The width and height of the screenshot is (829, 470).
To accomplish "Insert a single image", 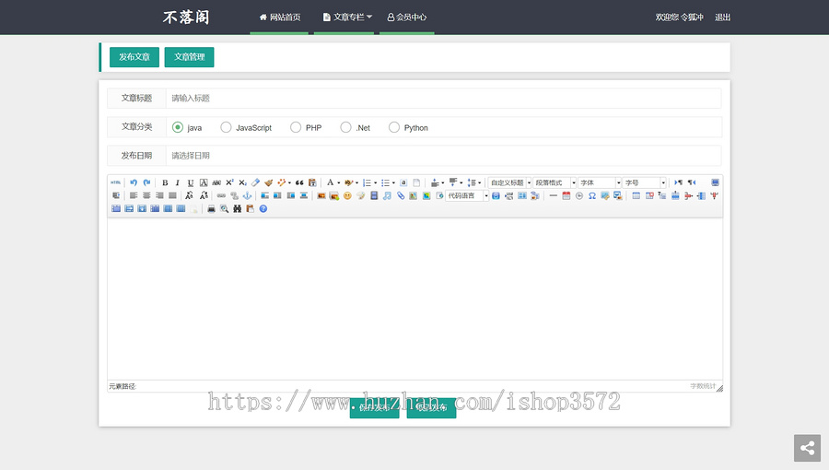I will coord(321,195).
